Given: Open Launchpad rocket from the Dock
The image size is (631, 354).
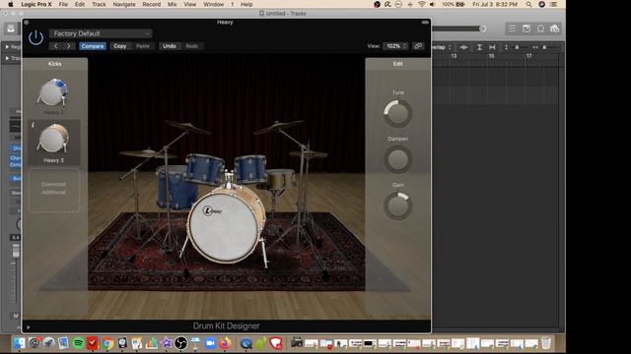Looking at the screenshot, I should 48,343.
